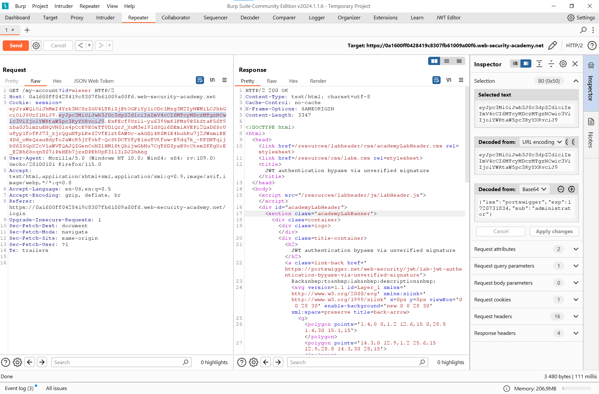Click the Send request settings gear icon

point(36,46)
